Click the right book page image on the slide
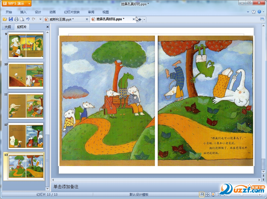Viewport: 267px width, 199px height. [x=206, y=101]
